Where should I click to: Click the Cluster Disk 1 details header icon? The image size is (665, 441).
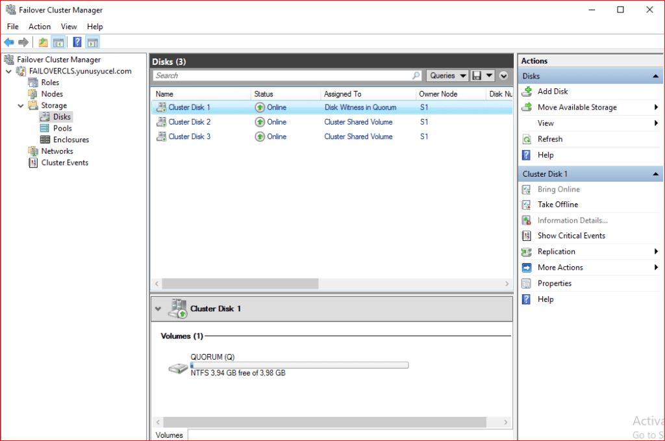click(178, 309)
